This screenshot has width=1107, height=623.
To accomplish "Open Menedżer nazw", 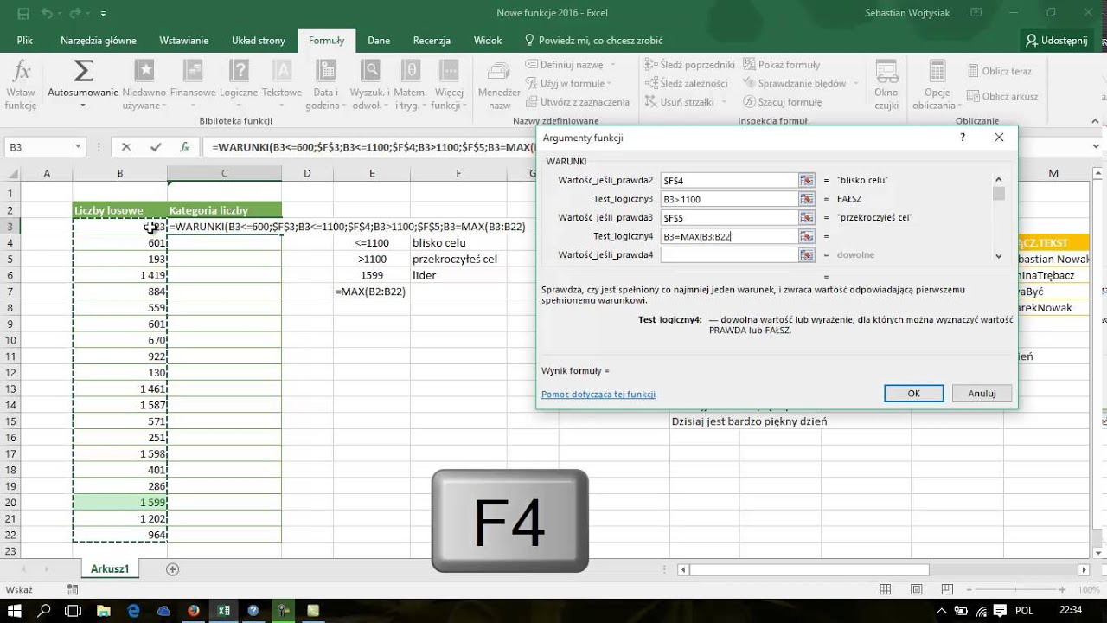I will pyautogui.click(x=499, y=86).
